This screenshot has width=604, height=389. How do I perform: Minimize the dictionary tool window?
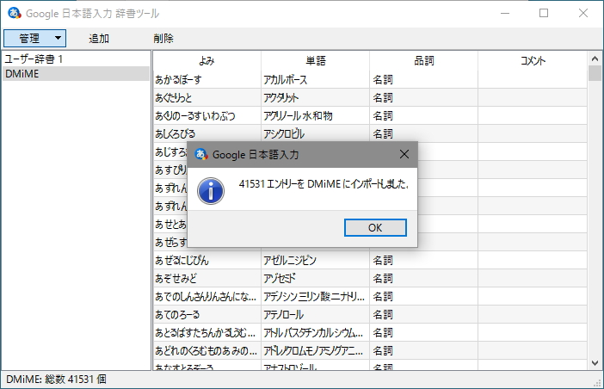(505, 13)
